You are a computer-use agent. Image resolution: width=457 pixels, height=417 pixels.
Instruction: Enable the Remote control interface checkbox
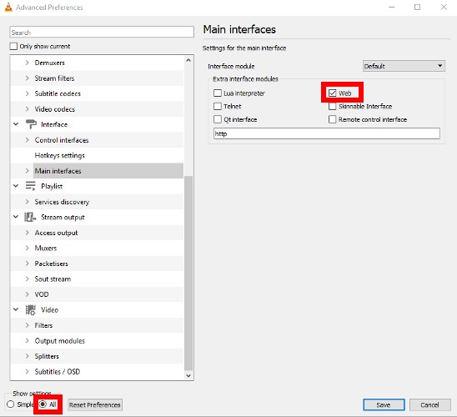tap(332, 119)
